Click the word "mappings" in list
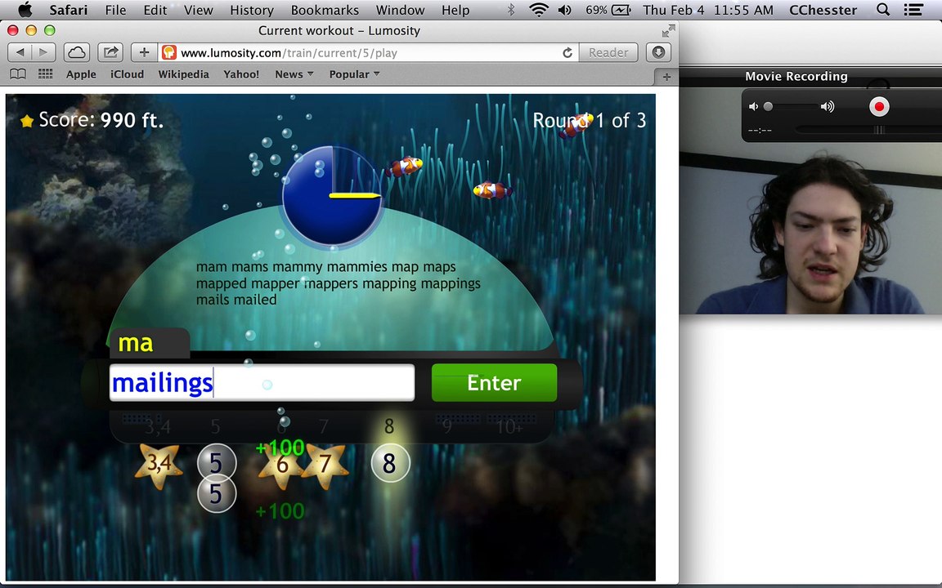This screenshot has width=942, height=588. coord(451,283)
